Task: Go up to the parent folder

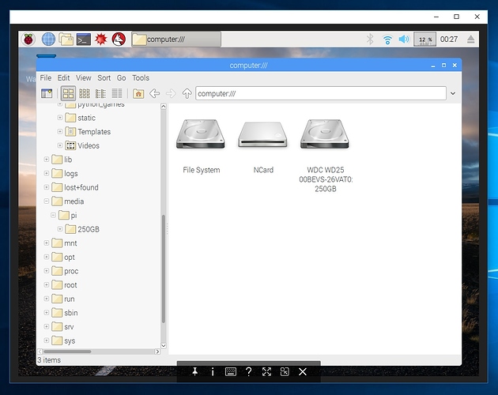Action: (x=187, y=93)
